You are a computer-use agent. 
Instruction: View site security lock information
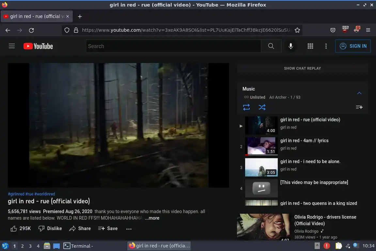coord(76,30)
